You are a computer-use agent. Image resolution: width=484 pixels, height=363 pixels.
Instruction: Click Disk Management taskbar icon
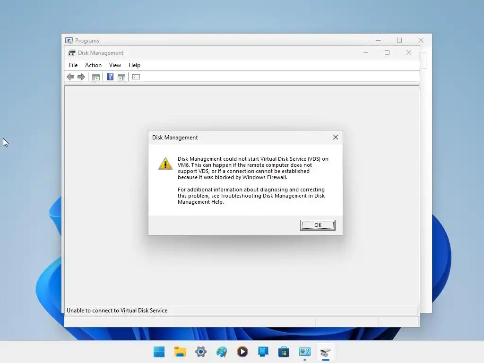tap(325, 352)
